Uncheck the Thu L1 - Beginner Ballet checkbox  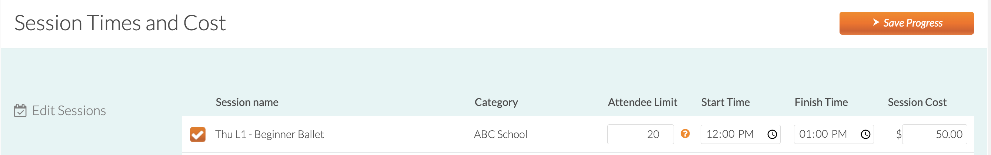(197, 134)
